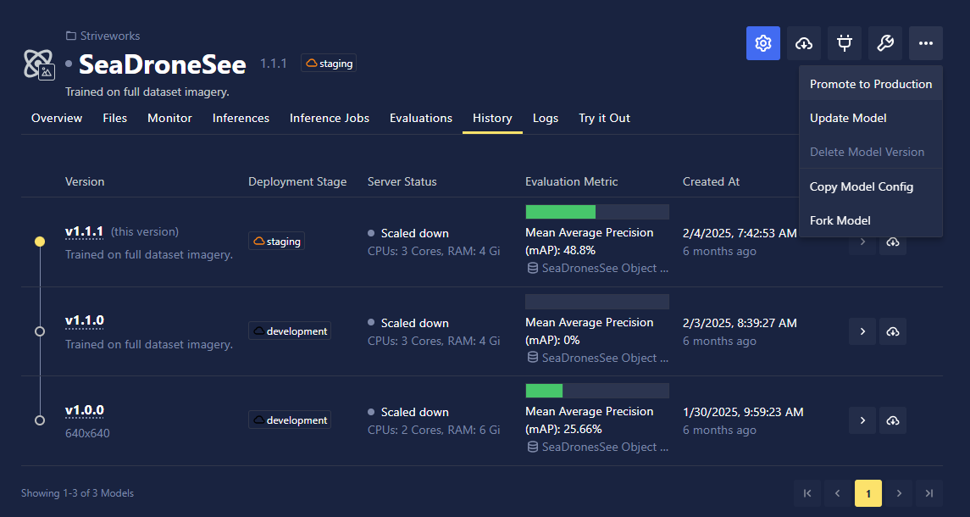Click the wrench tools icon button
The height and width of the screenshot is (517, 970).
tap(885, 43)
